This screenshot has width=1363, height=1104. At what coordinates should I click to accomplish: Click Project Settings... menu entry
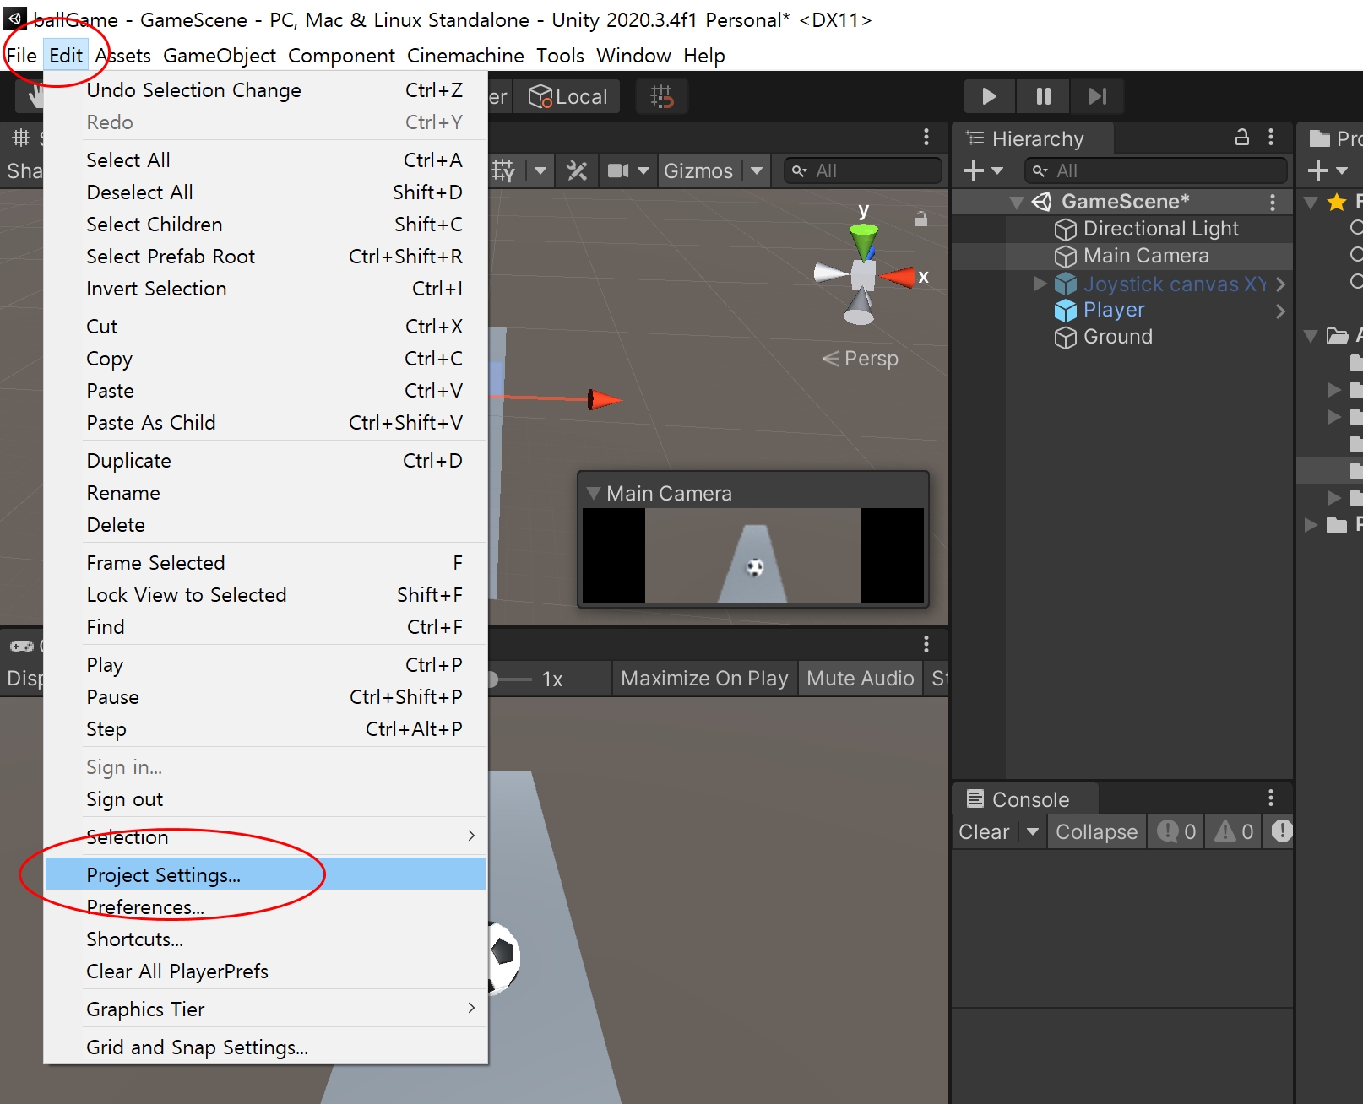click(x=265, y=874)
